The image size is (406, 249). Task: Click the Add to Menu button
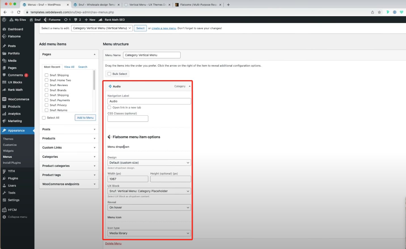click(85, 118)
